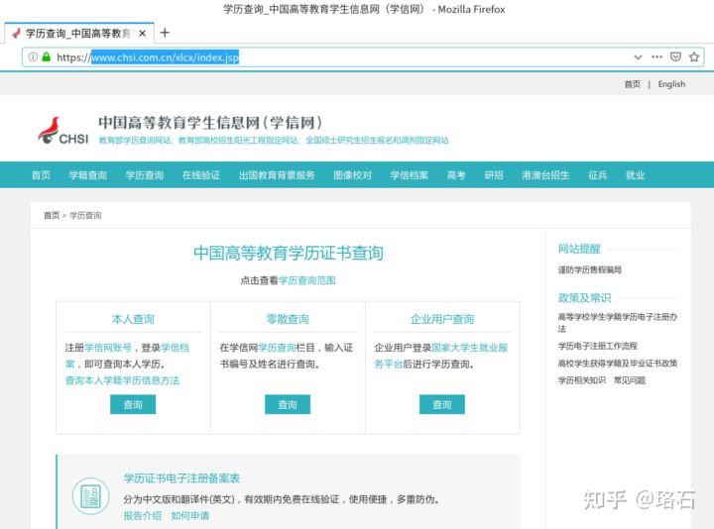Click the CHSI logo
This screenshot has height=529, width=714.
tap(62, 131)
